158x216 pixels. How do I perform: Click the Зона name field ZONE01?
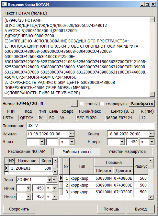pos(32,180)
